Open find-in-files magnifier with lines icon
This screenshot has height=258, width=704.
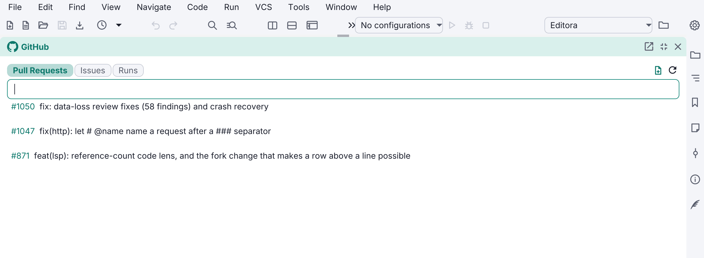tap(232, 26)
